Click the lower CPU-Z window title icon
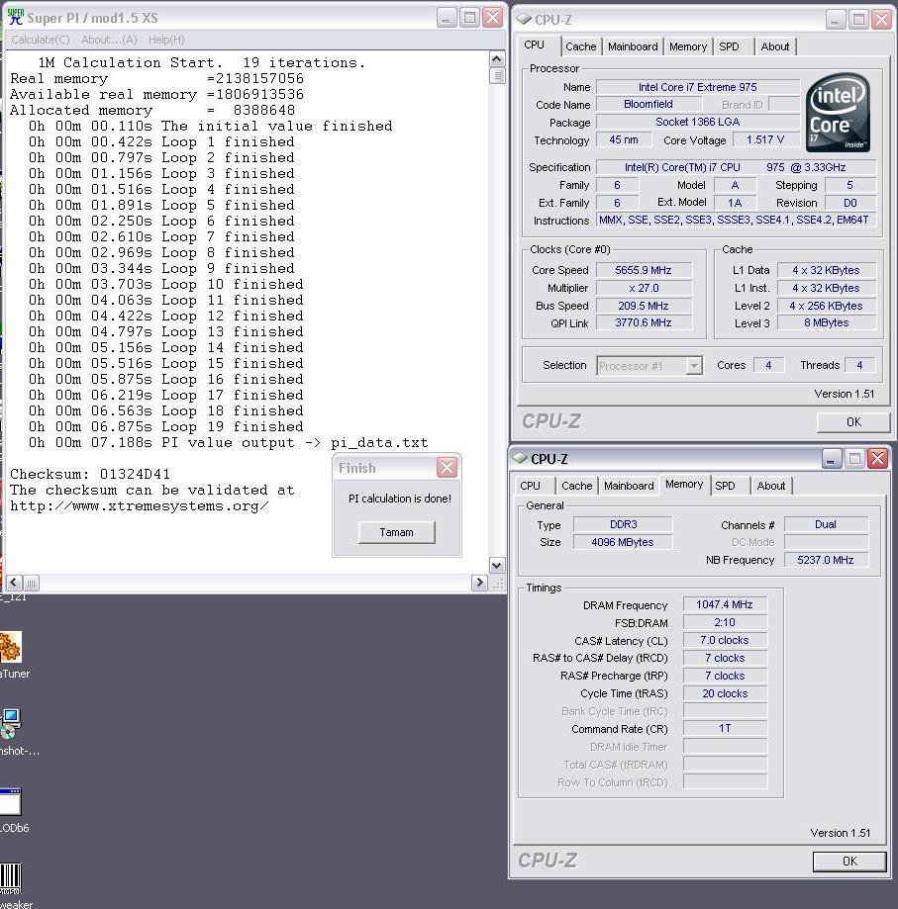The width and height of the screenshot is (898, 909). click(520, 458)
